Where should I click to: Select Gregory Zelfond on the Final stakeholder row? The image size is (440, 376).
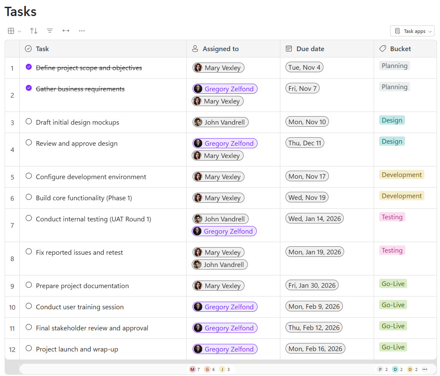pos(225,328)
